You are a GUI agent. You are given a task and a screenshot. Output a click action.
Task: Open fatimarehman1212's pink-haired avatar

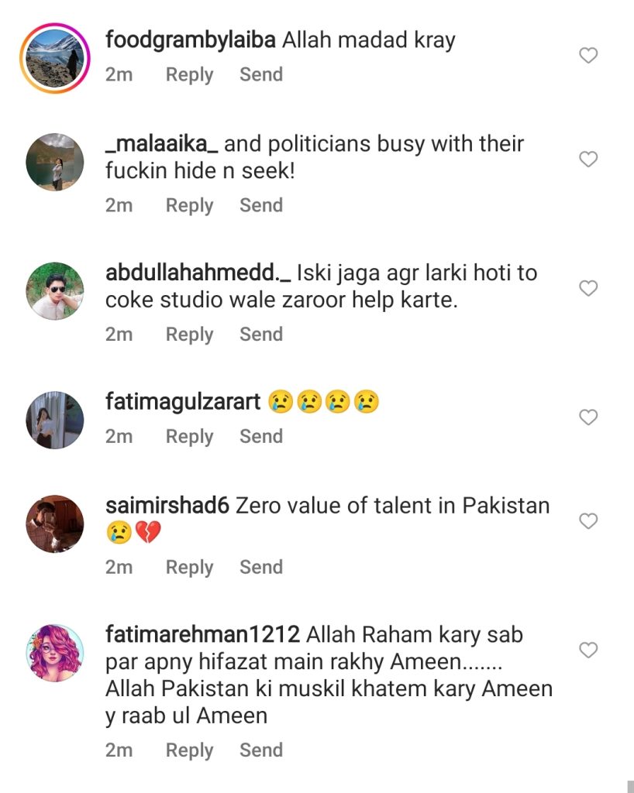55,652
